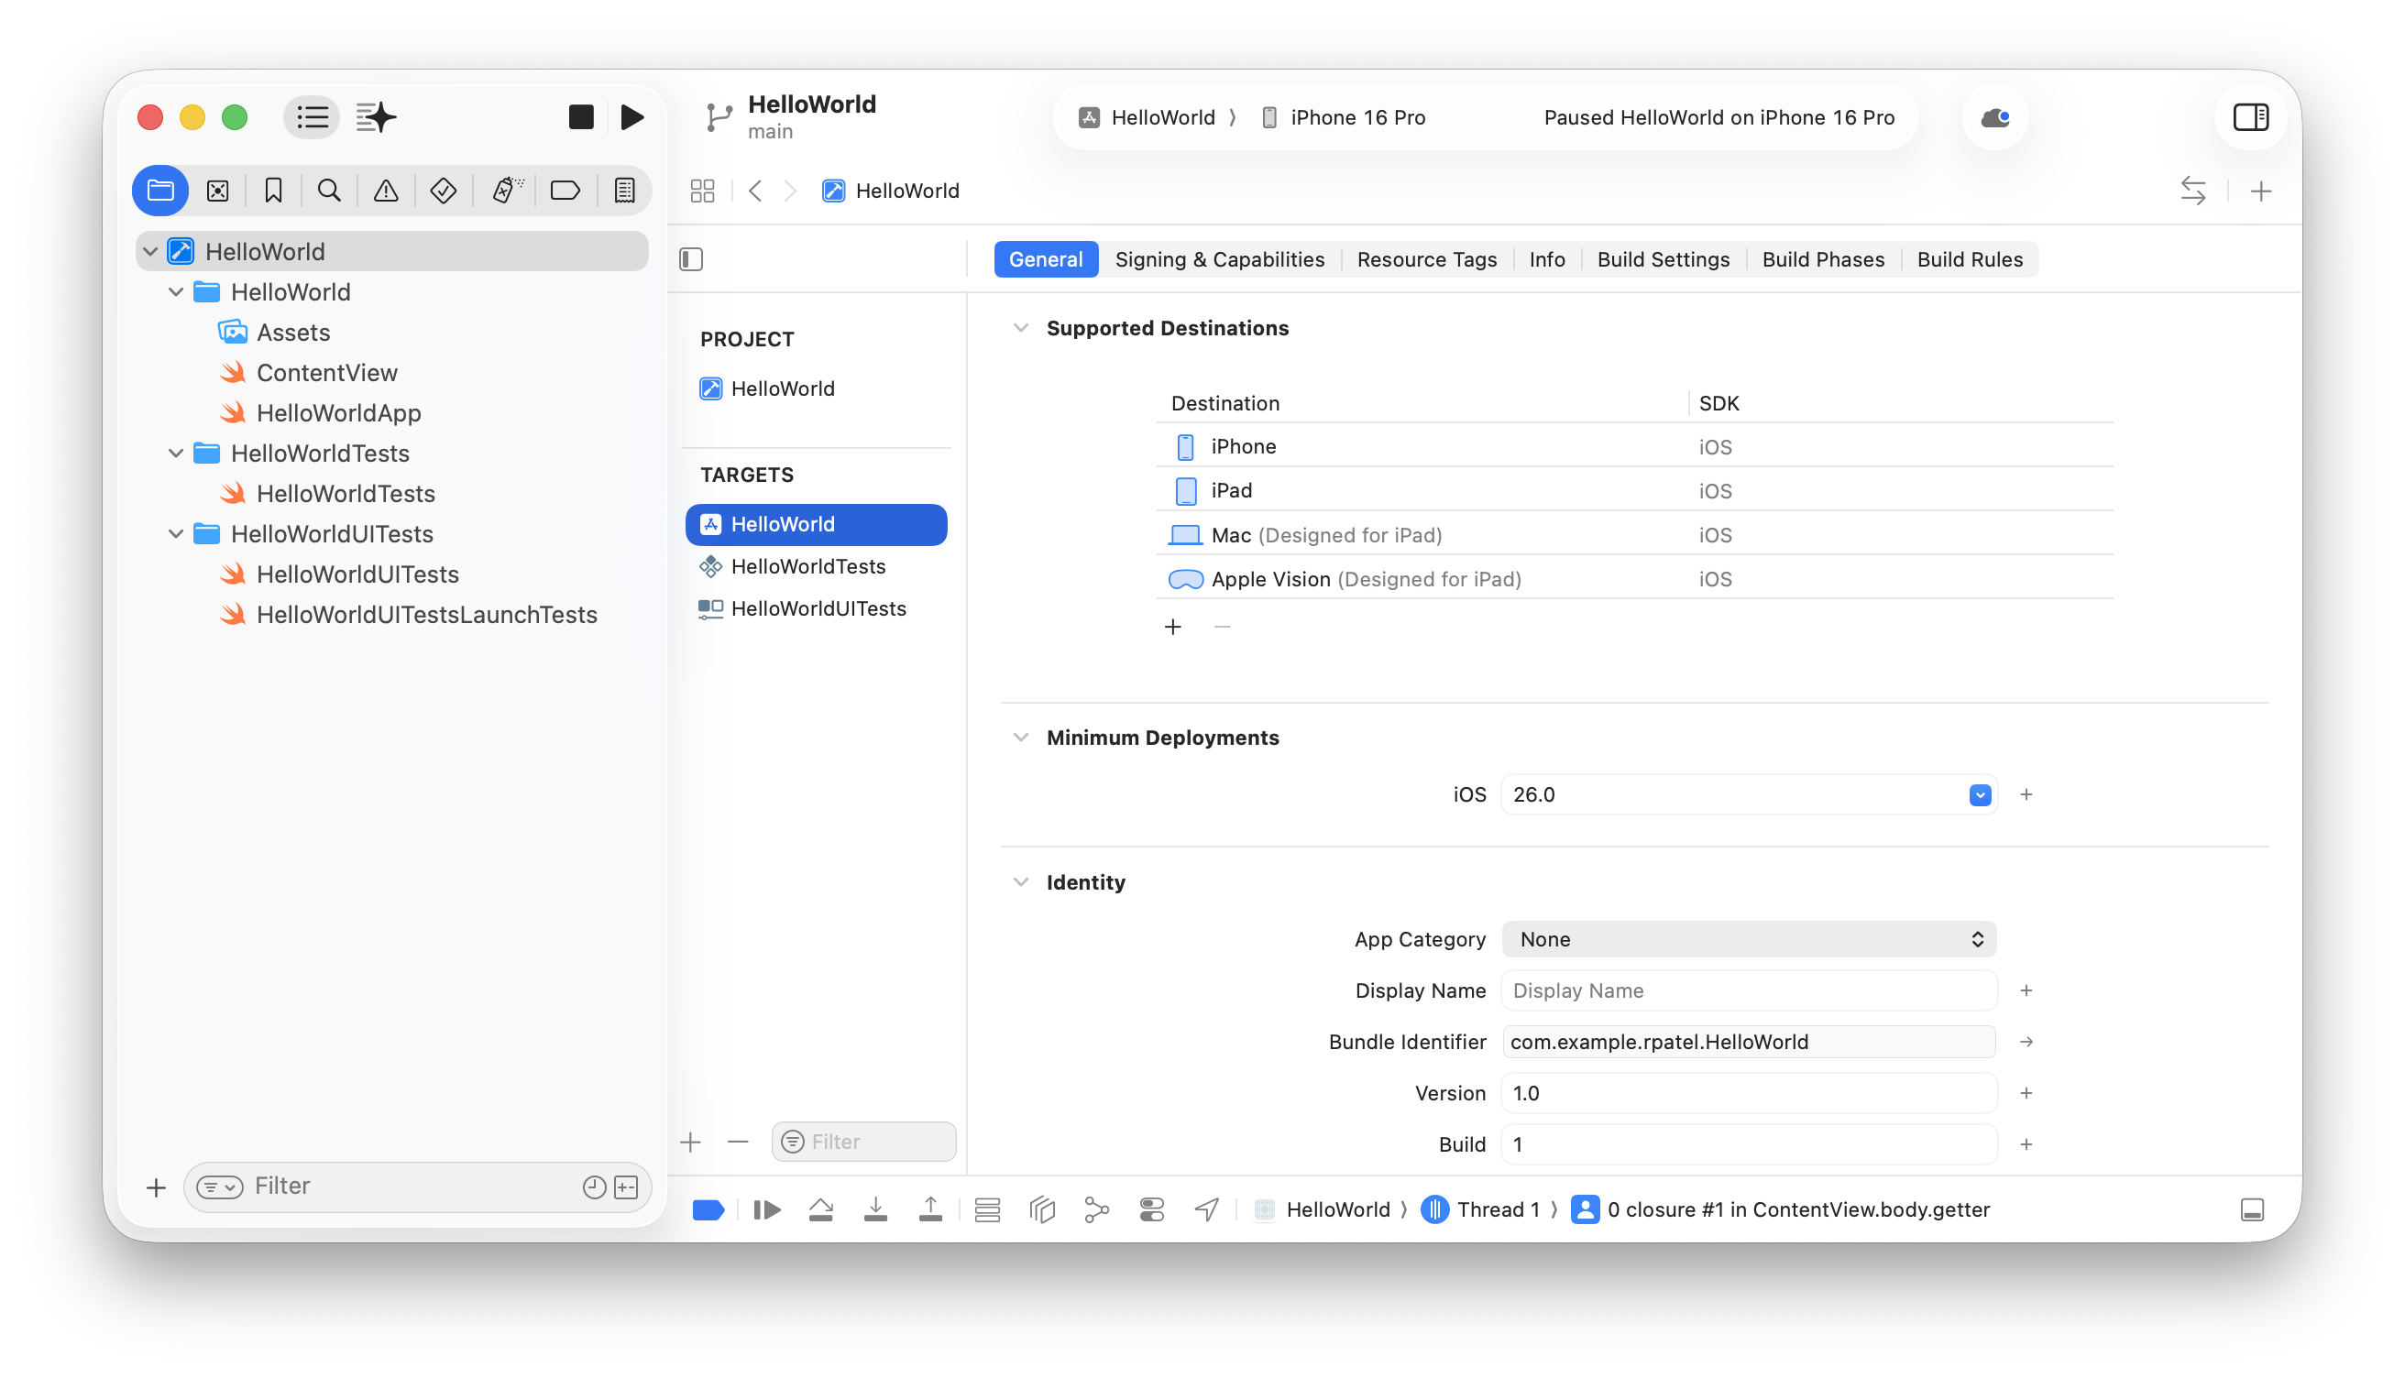Click the editor swap arrows icon

tap(2193, 191)
